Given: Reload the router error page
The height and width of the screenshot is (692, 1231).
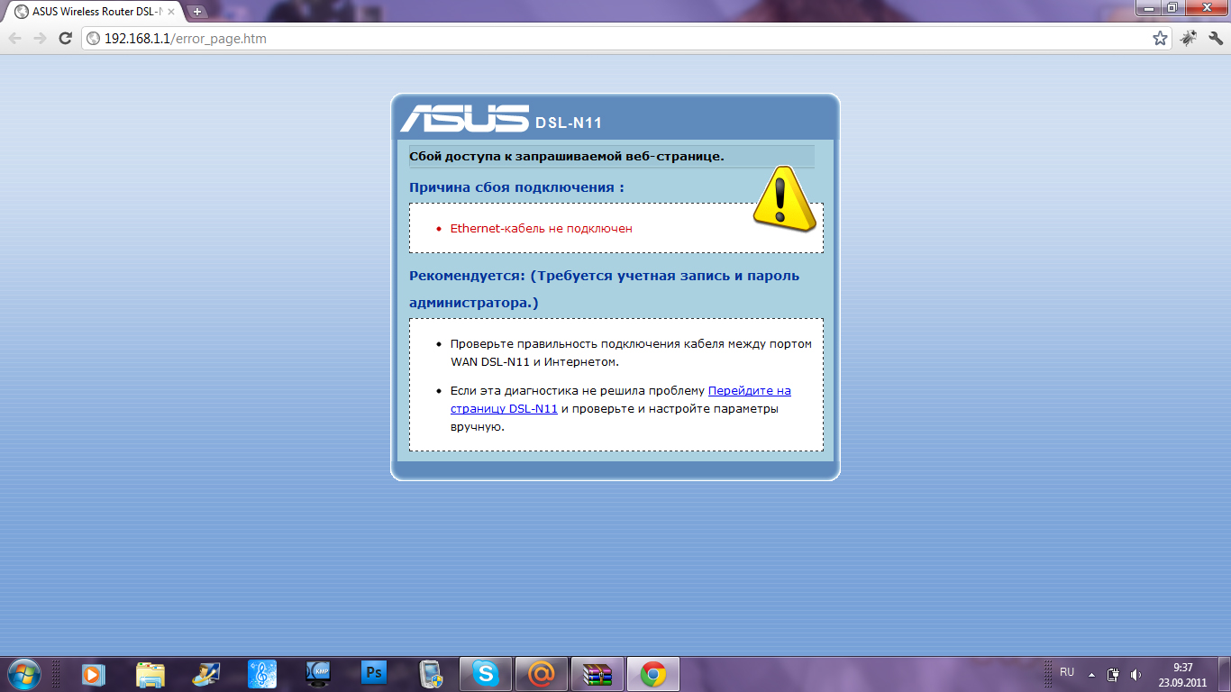Looking at the screenshot, I should point(65,39).
